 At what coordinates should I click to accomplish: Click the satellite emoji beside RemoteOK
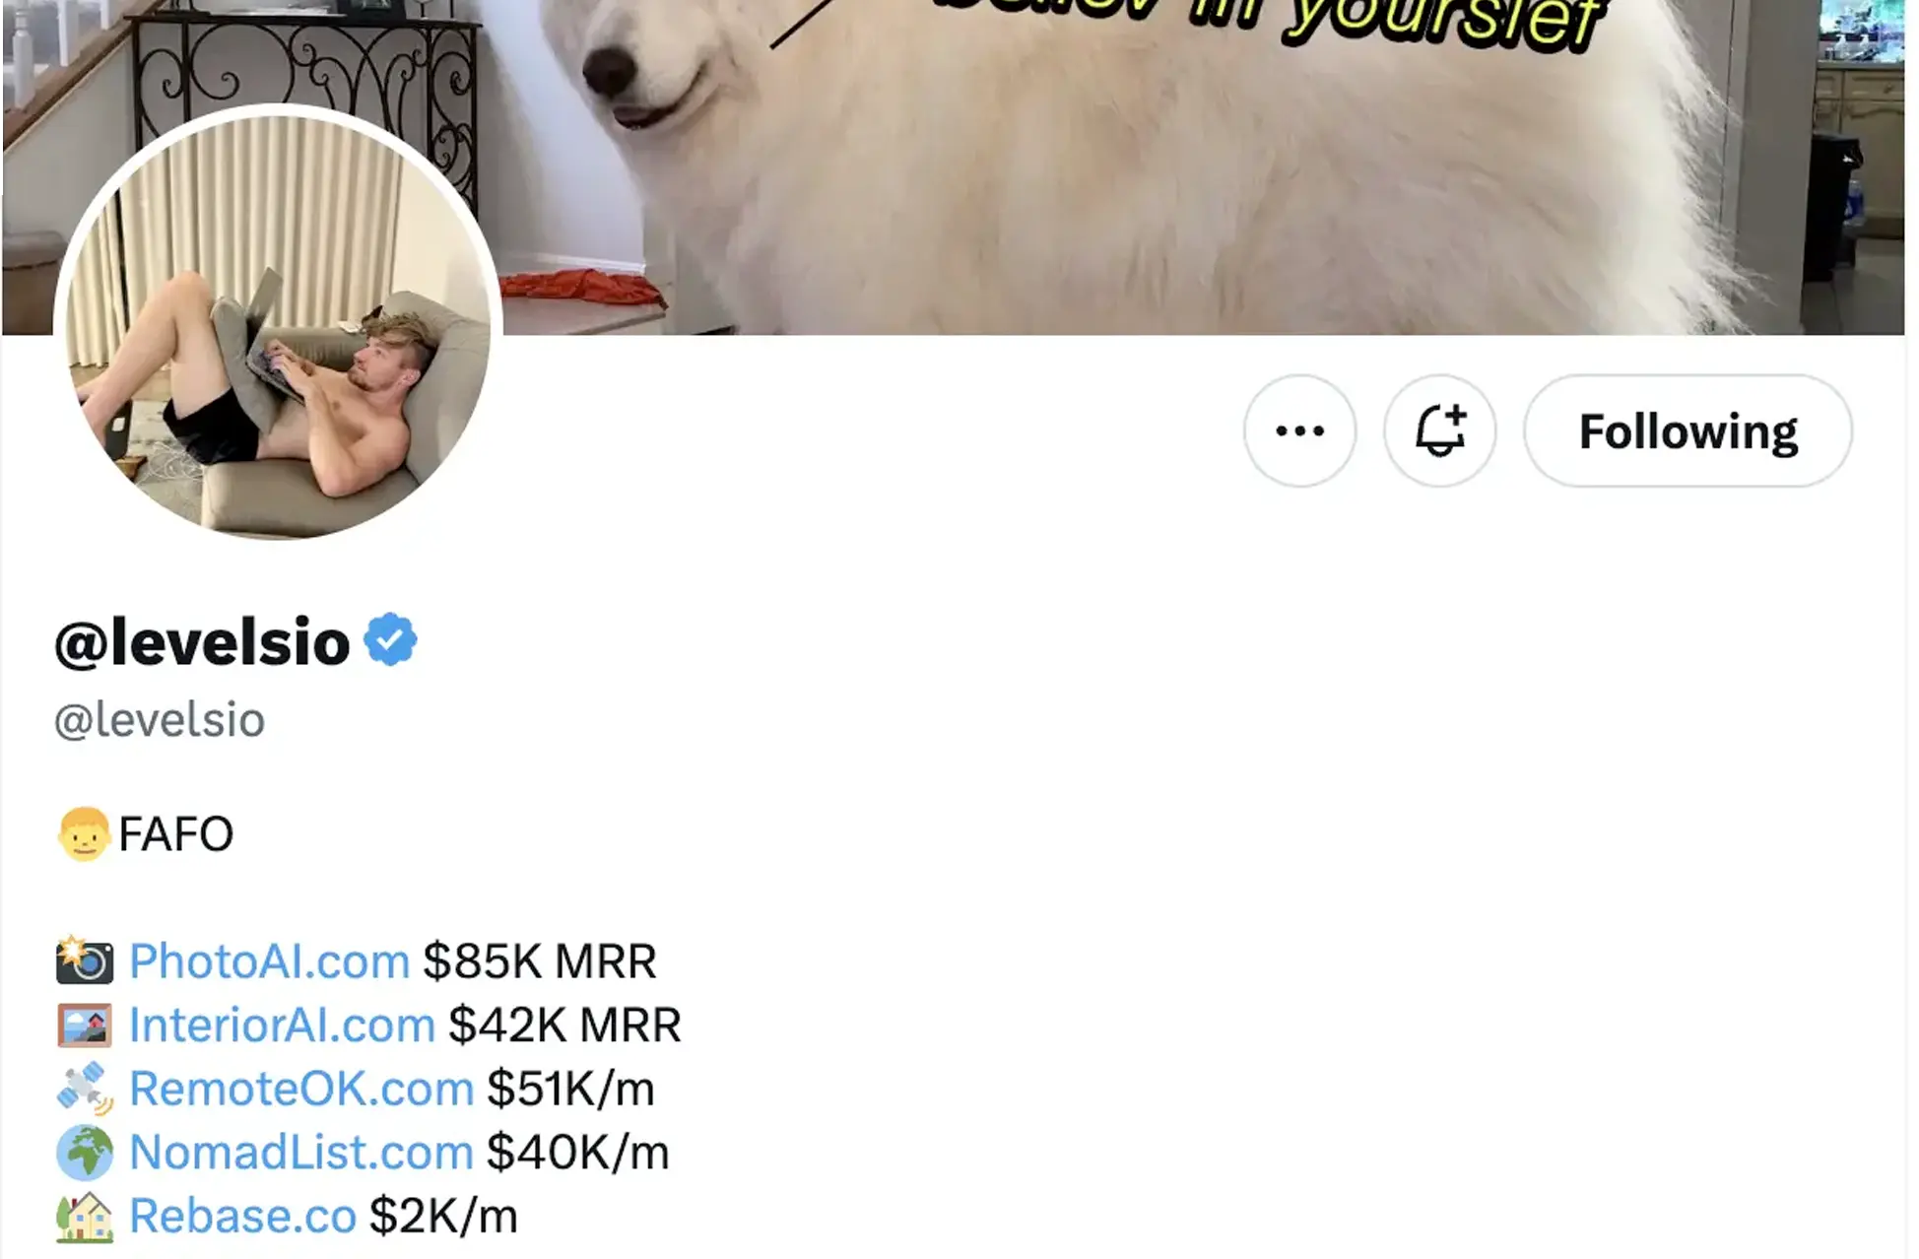(85, 1089)
